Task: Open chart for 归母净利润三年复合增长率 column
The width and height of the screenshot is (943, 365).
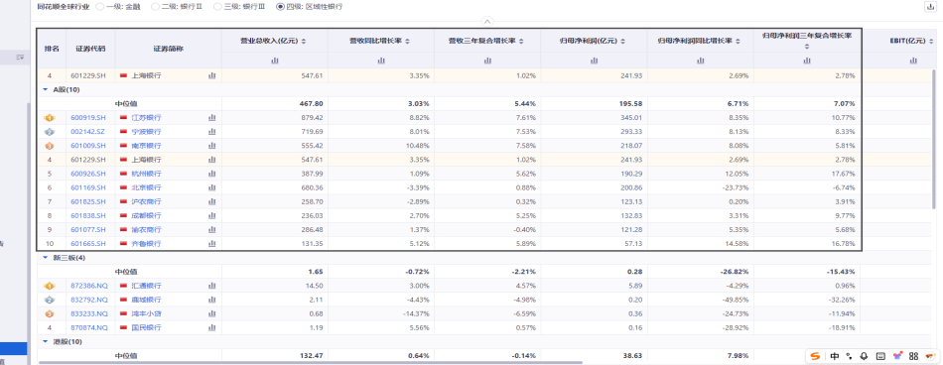Action: pos(807,61)
